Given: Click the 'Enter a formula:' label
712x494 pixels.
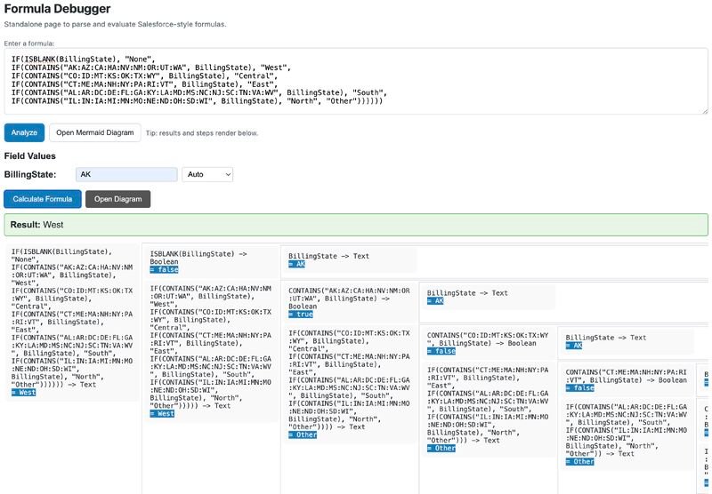Looking at the screenshot, I should click(x=29, y=44).
